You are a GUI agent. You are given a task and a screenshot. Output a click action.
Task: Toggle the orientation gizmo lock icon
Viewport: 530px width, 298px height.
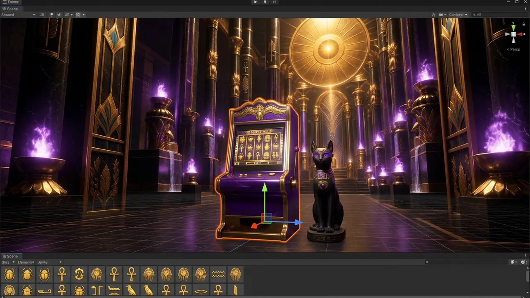point(524,24)
